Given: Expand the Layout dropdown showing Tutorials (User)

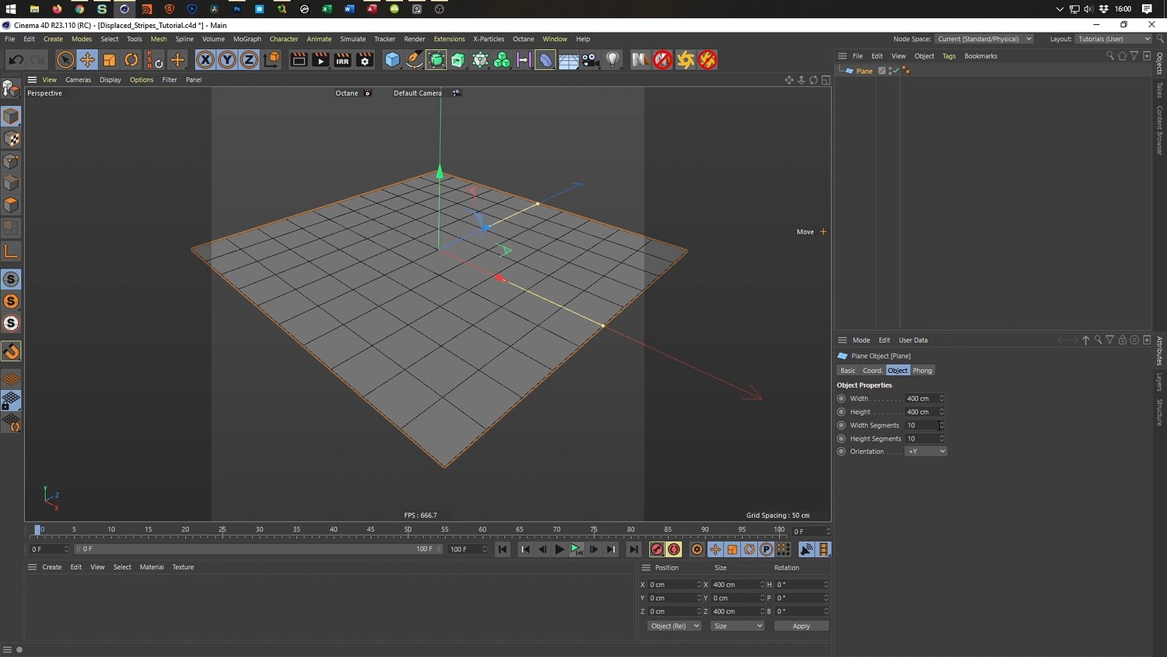Looking at the screenshot, I should coord(1113,39).
